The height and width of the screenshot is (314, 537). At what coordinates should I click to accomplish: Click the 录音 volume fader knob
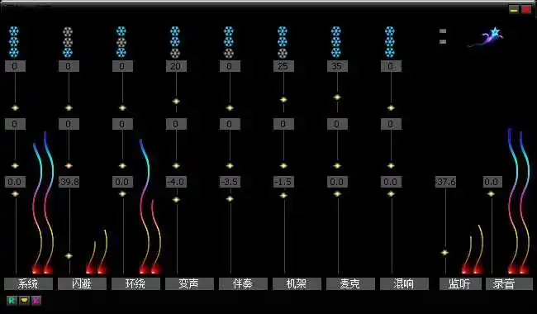pos(491,194)
